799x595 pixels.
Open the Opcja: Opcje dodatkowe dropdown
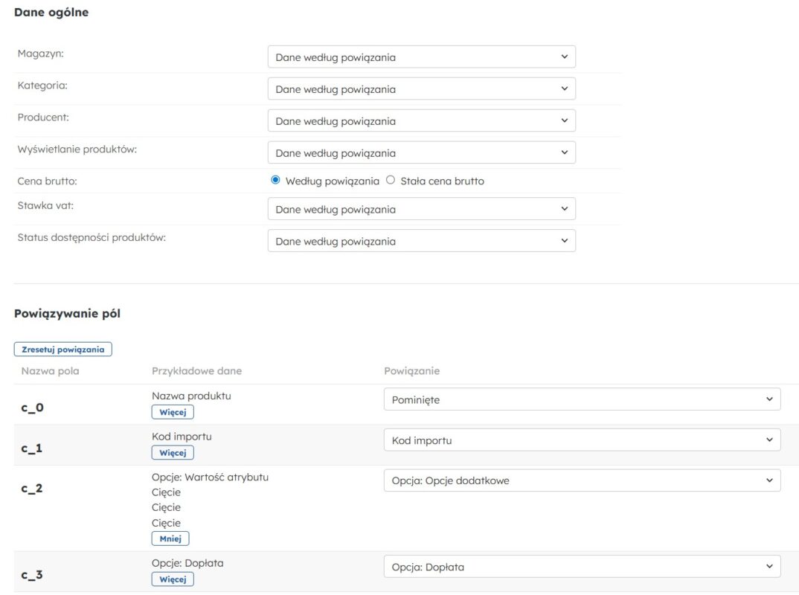(582, 481)
